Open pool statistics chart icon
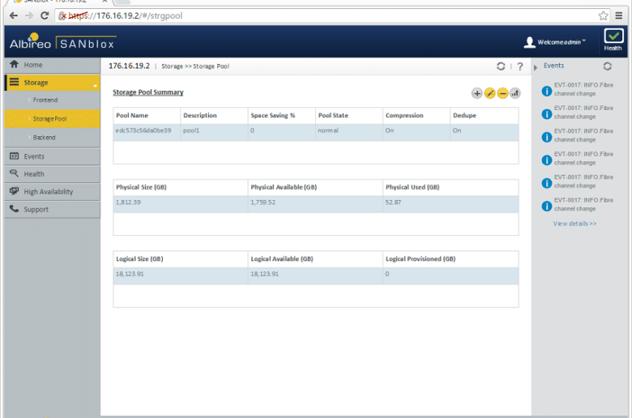Image resolution: width=632 pixels, height=418 pixels. [x=515, y=93]
